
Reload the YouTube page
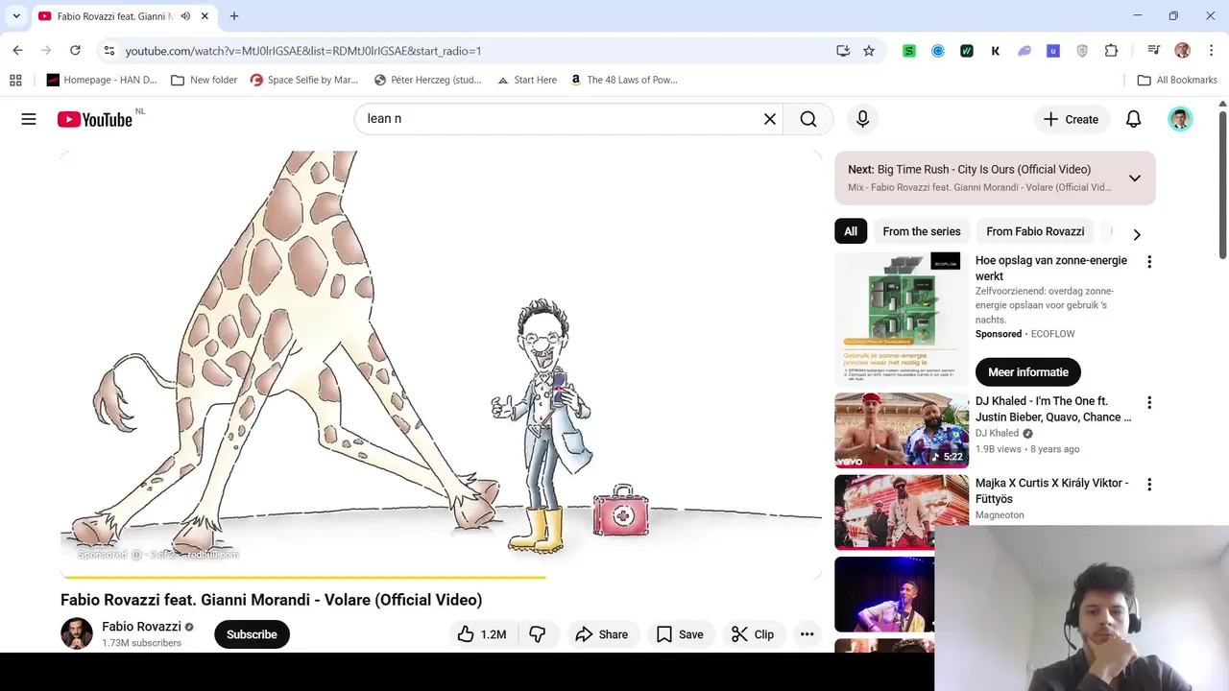click(x=75, y=50)
